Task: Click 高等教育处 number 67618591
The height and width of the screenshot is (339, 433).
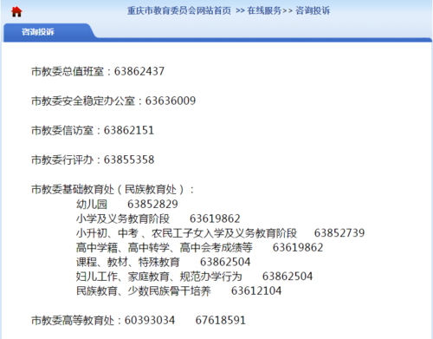Action: pyautogui.click(x=221, y=321)
